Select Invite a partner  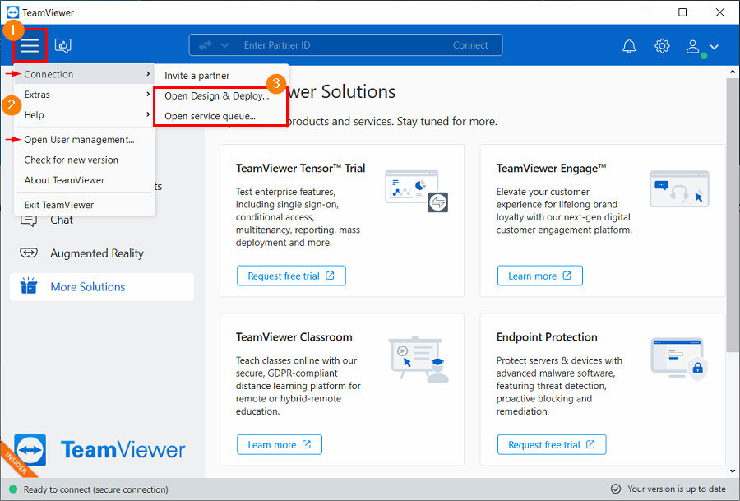click(x=197, y=76)
